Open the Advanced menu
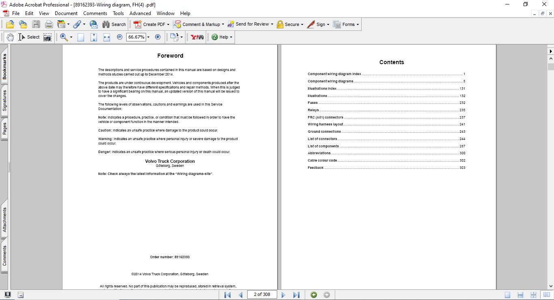Viewport: 554px width, 300px height. [x=140, y=13]
